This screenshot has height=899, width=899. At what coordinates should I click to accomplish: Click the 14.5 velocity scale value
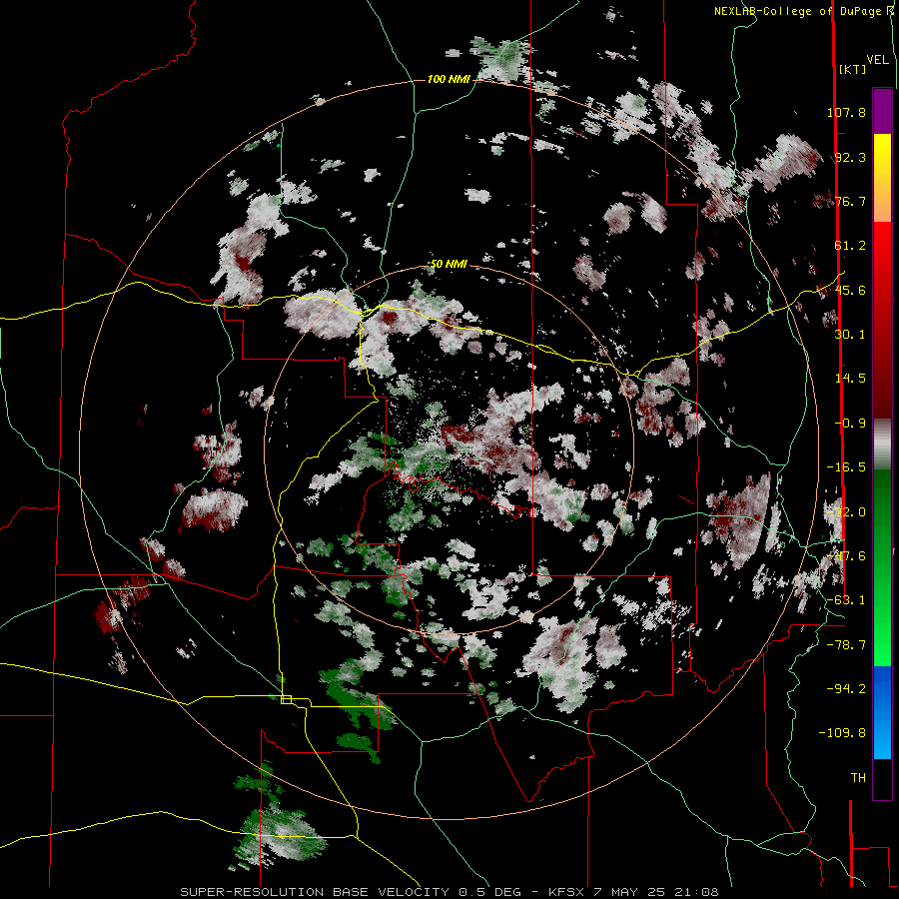[x=850, y=379]
